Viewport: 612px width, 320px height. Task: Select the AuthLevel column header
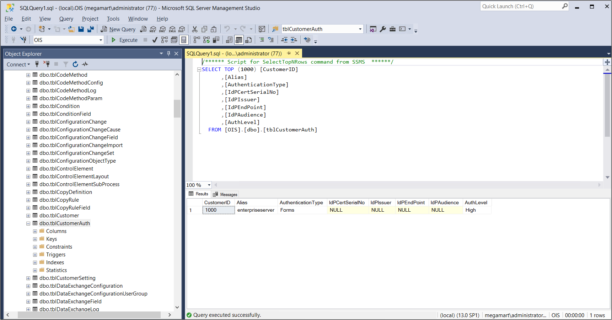pos(476,202)
